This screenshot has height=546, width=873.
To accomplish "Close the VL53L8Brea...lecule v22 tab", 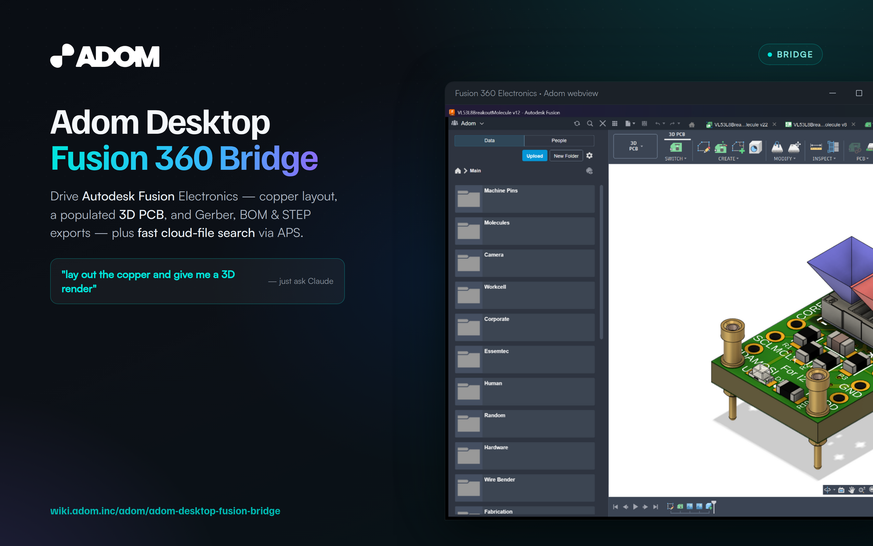I will click(774, 124).
